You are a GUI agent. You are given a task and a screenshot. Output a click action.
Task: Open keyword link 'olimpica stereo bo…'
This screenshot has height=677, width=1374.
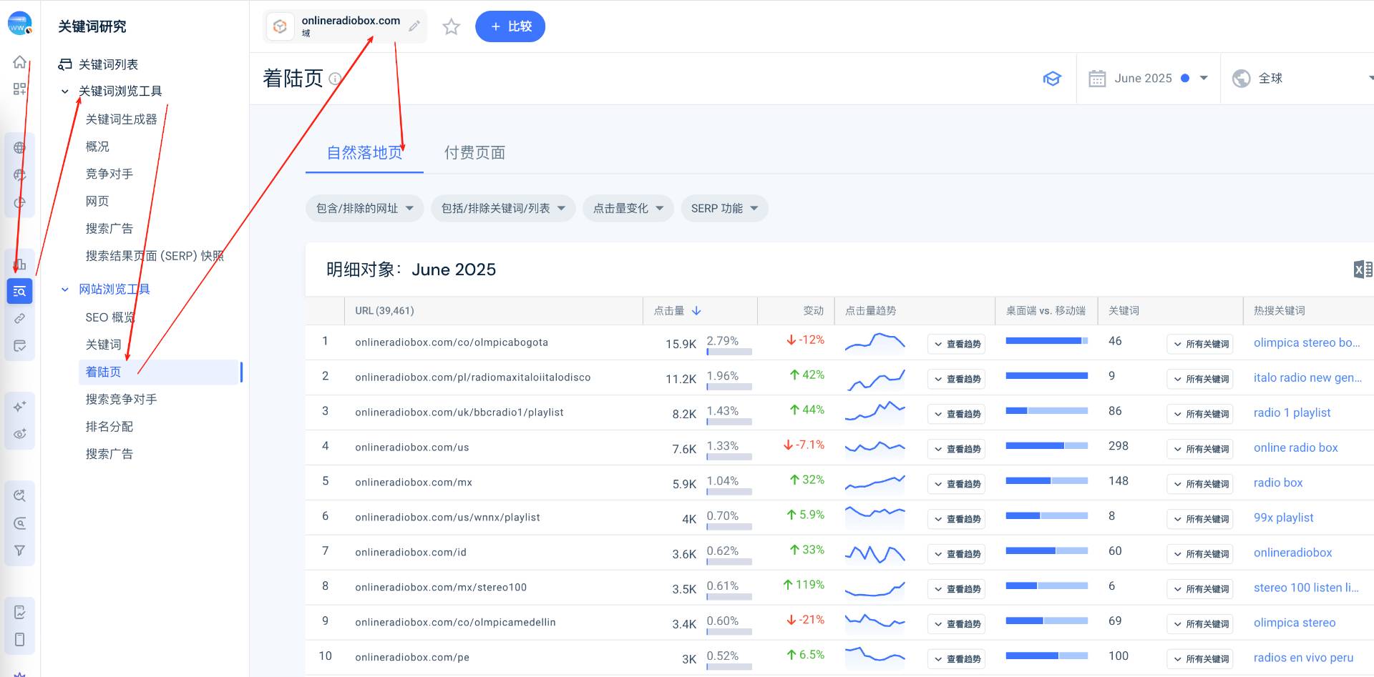click(1307, 342)
